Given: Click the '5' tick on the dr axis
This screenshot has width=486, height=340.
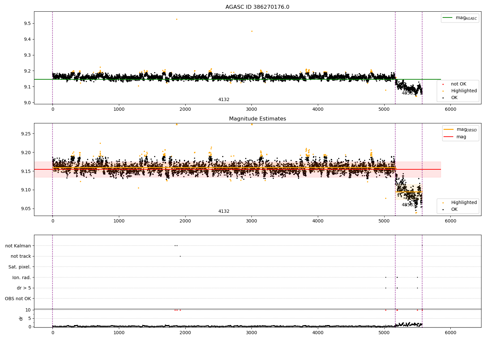Looking at the screenshot, I should pyautogui.click(x=29, y=319).
